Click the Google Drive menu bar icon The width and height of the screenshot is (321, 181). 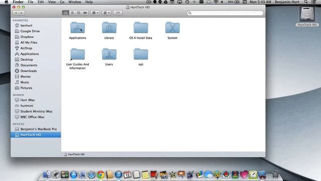click(x=166, y=2)
